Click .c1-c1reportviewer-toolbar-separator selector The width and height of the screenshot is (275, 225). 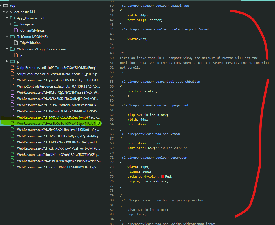(154, 158)
